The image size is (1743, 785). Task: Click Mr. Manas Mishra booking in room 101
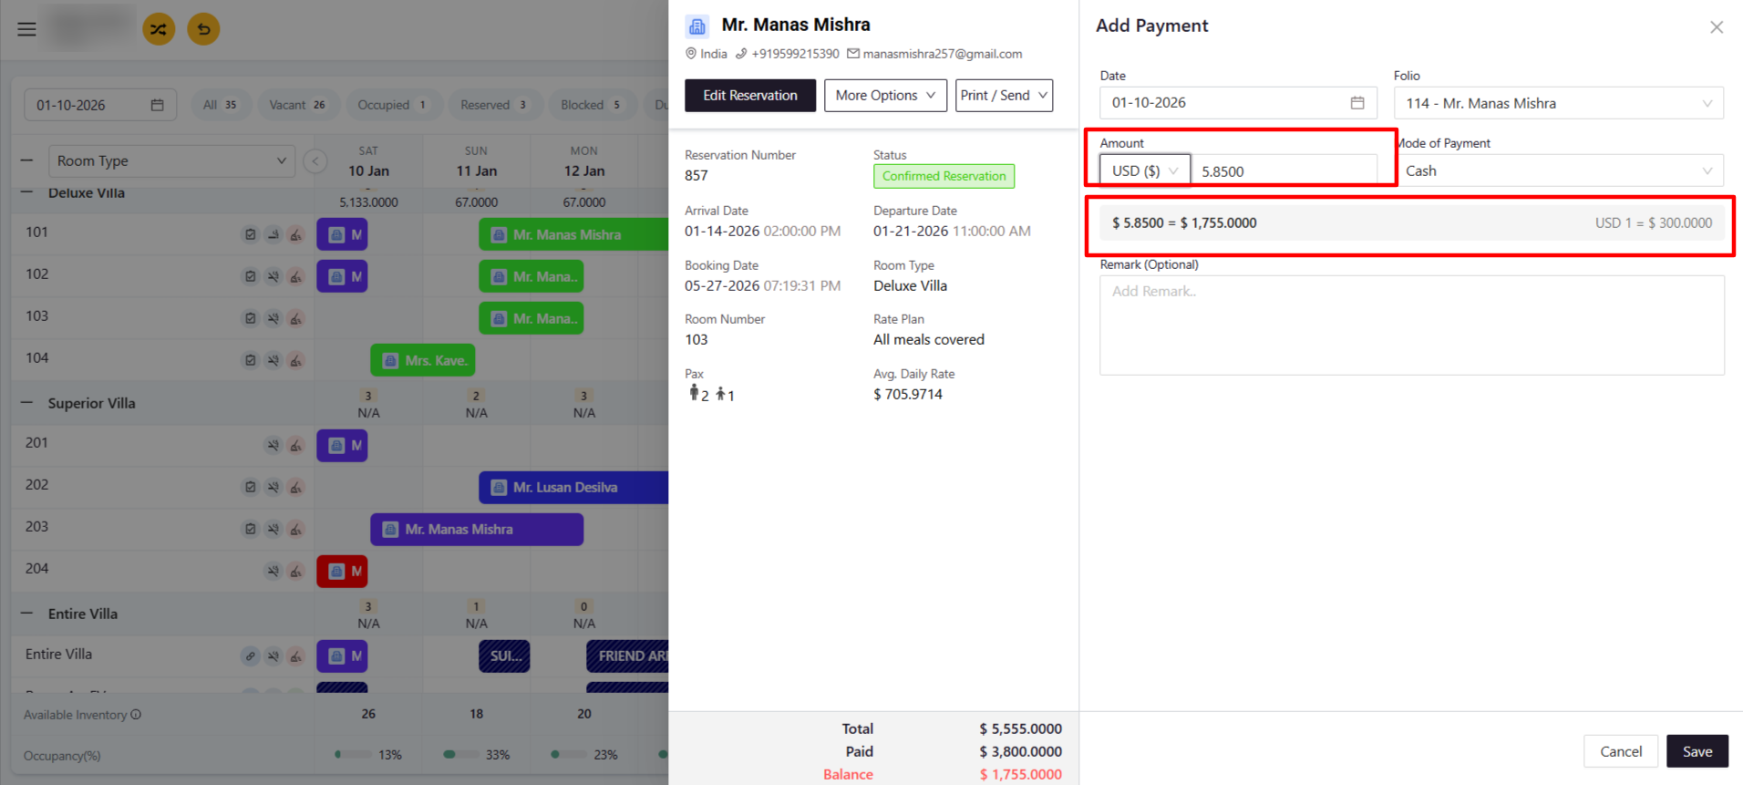click(573, 234)
